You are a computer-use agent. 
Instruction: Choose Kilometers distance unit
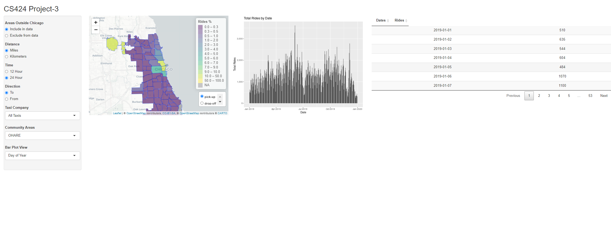[x=7, y=57]
